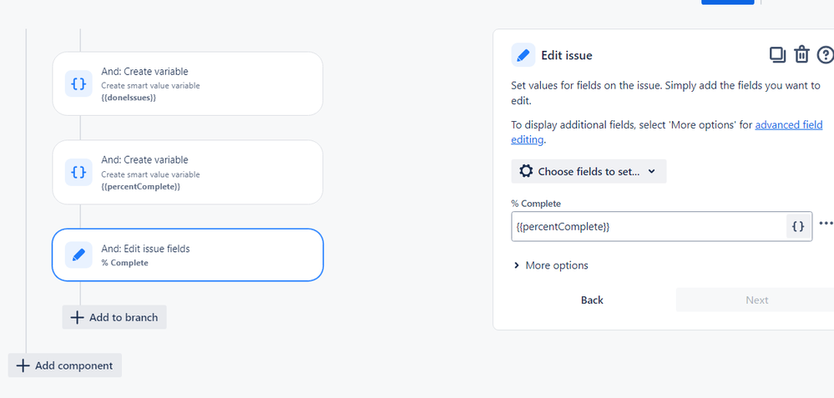The height and width of the screenshot is (398, 834).
Task: Click the smart value braces icon in field
Action: 798,226
